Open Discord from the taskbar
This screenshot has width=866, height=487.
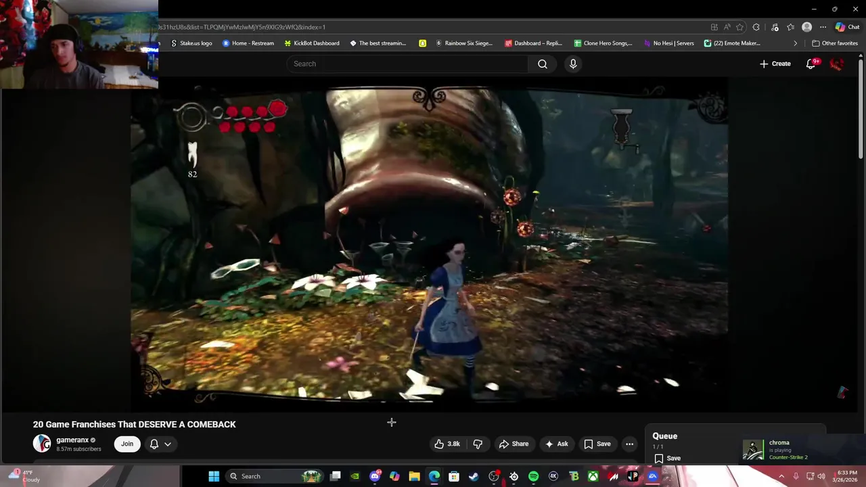(375, 476)
